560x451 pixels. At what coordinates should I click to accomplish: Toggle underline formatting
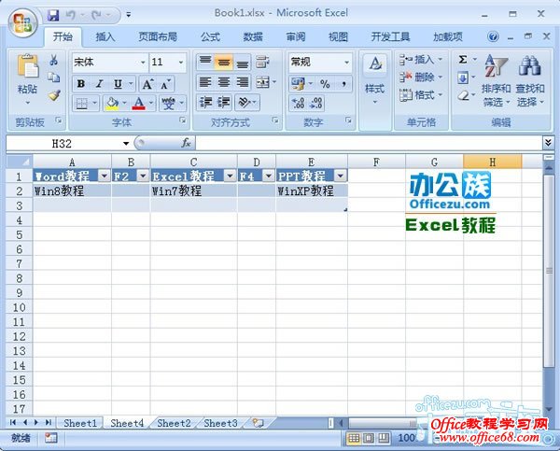pos(118,84)
